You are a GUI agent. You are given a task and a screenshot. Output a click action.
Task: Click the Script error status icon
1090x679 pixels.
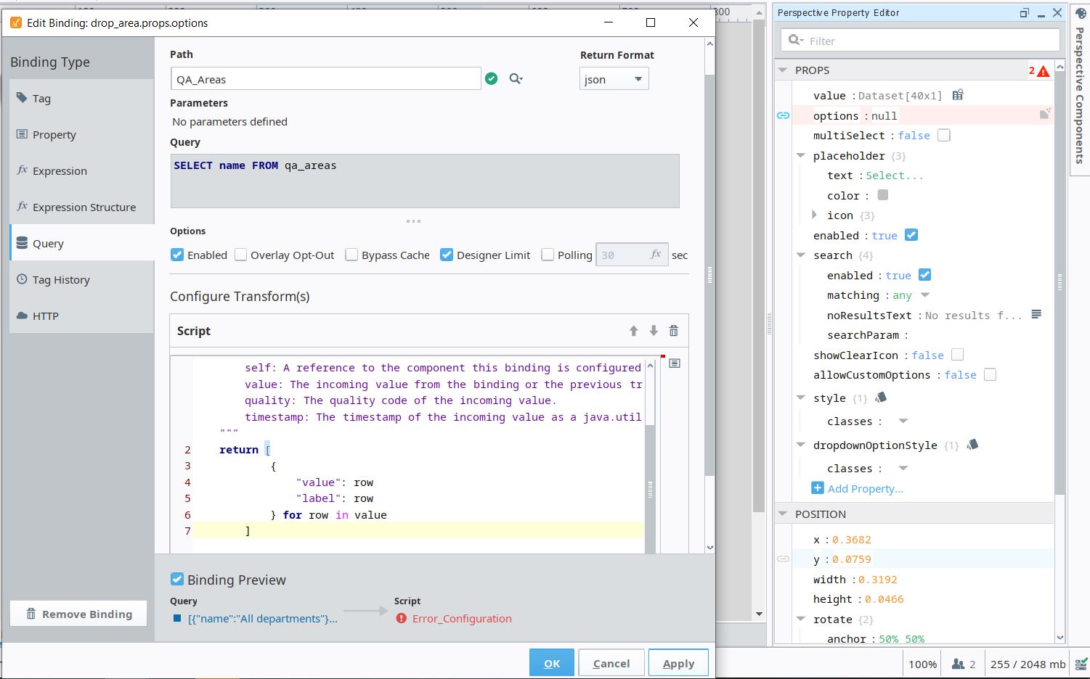(x=402, y=619)
